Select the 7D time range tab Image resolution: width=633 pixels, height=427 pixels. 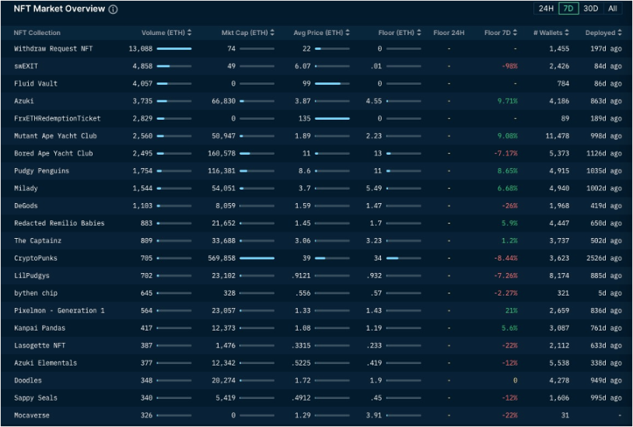(x=568, y=9)
